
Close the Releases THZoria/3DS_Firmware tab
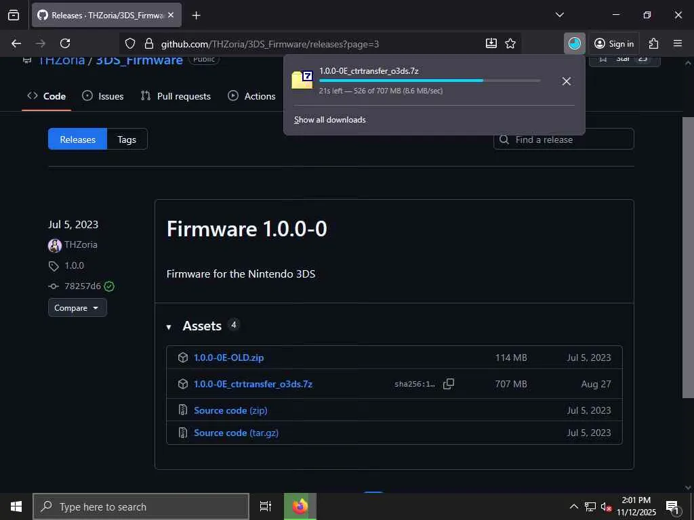click(171, 15)
